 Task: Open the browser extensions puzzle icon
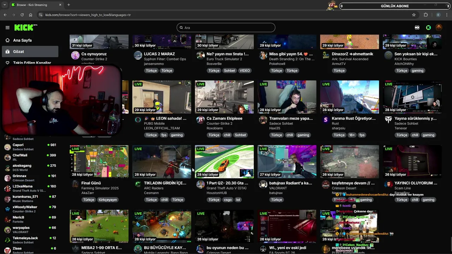(426, 15)
